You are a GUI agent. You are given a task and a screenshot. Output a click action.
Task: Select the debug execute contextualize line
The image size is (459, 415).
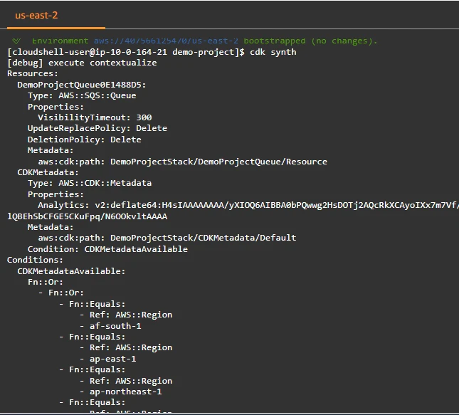[x=82, y=63]
